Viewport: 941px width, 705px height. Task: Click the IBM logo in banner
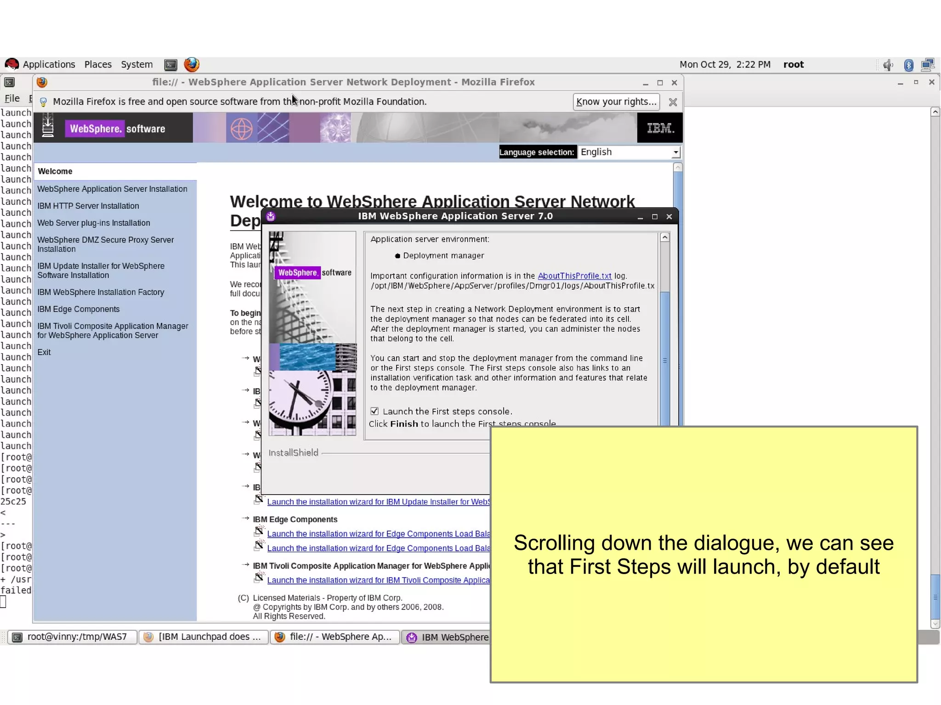coord(660,128)
